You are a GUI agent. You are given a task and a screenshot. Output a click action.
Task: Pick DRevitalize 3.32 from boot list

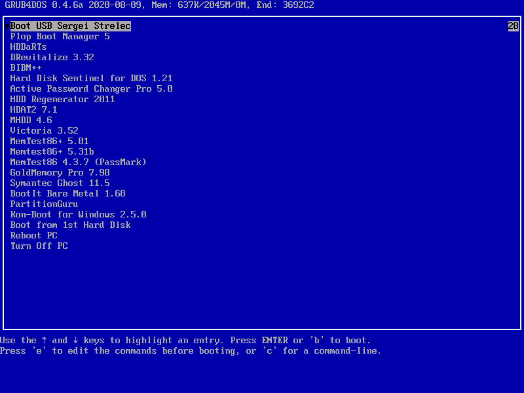(x=52, y=58)
